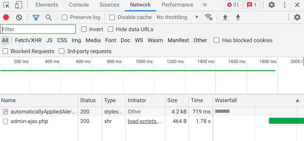Open network conditions wifi icon

point(209,17)
